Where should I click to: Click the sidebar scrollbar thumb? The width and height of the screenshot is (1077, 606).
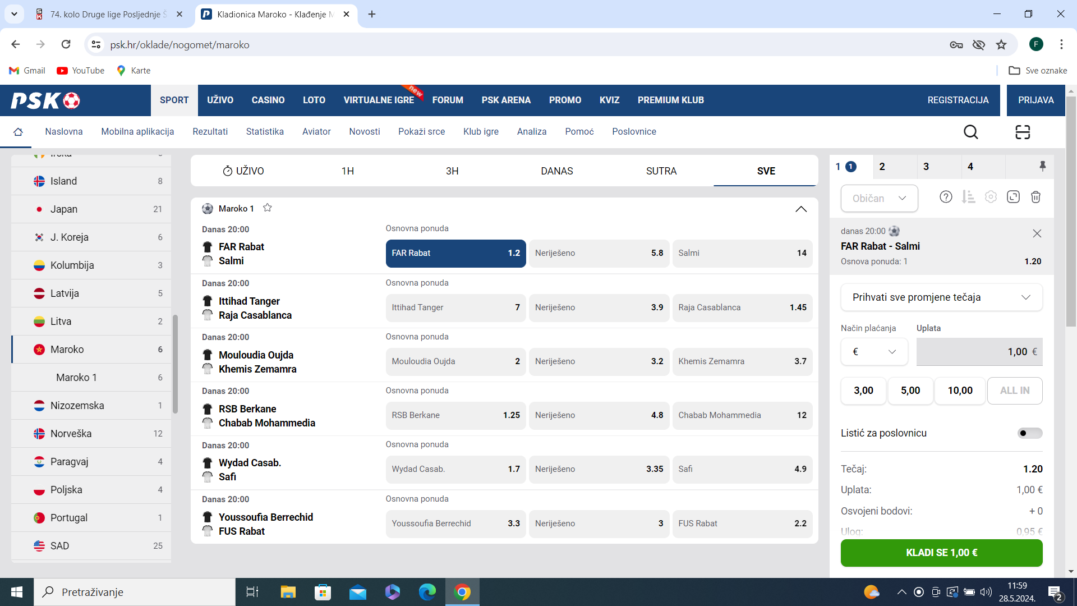pos(175,364)
